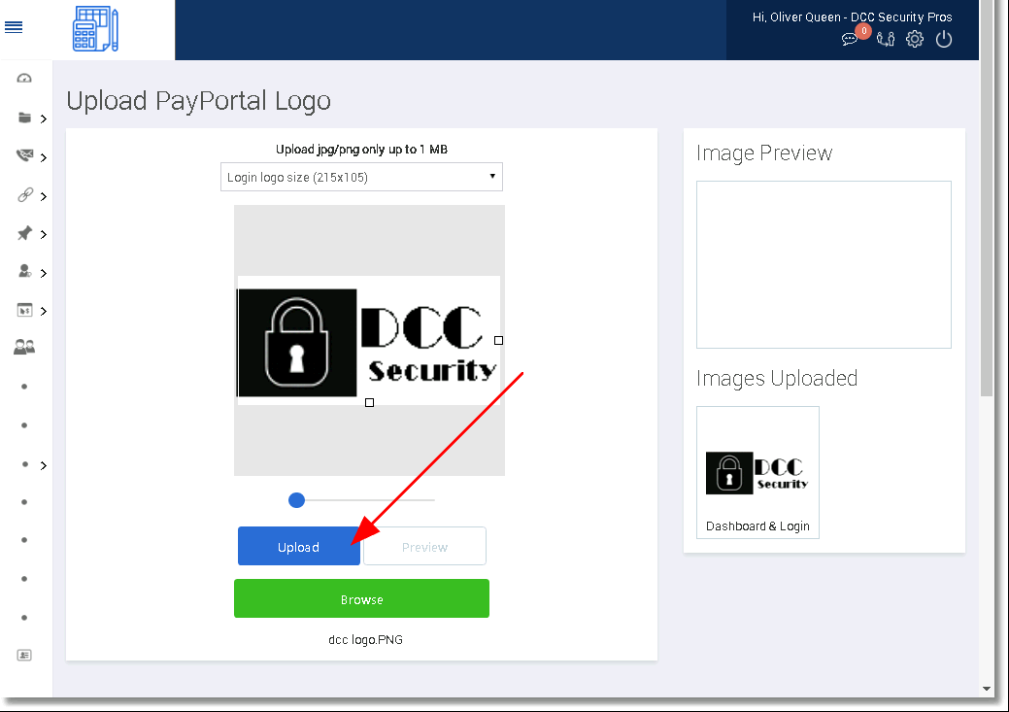
Task: Open the switch user icon
Action: (886, 39)
